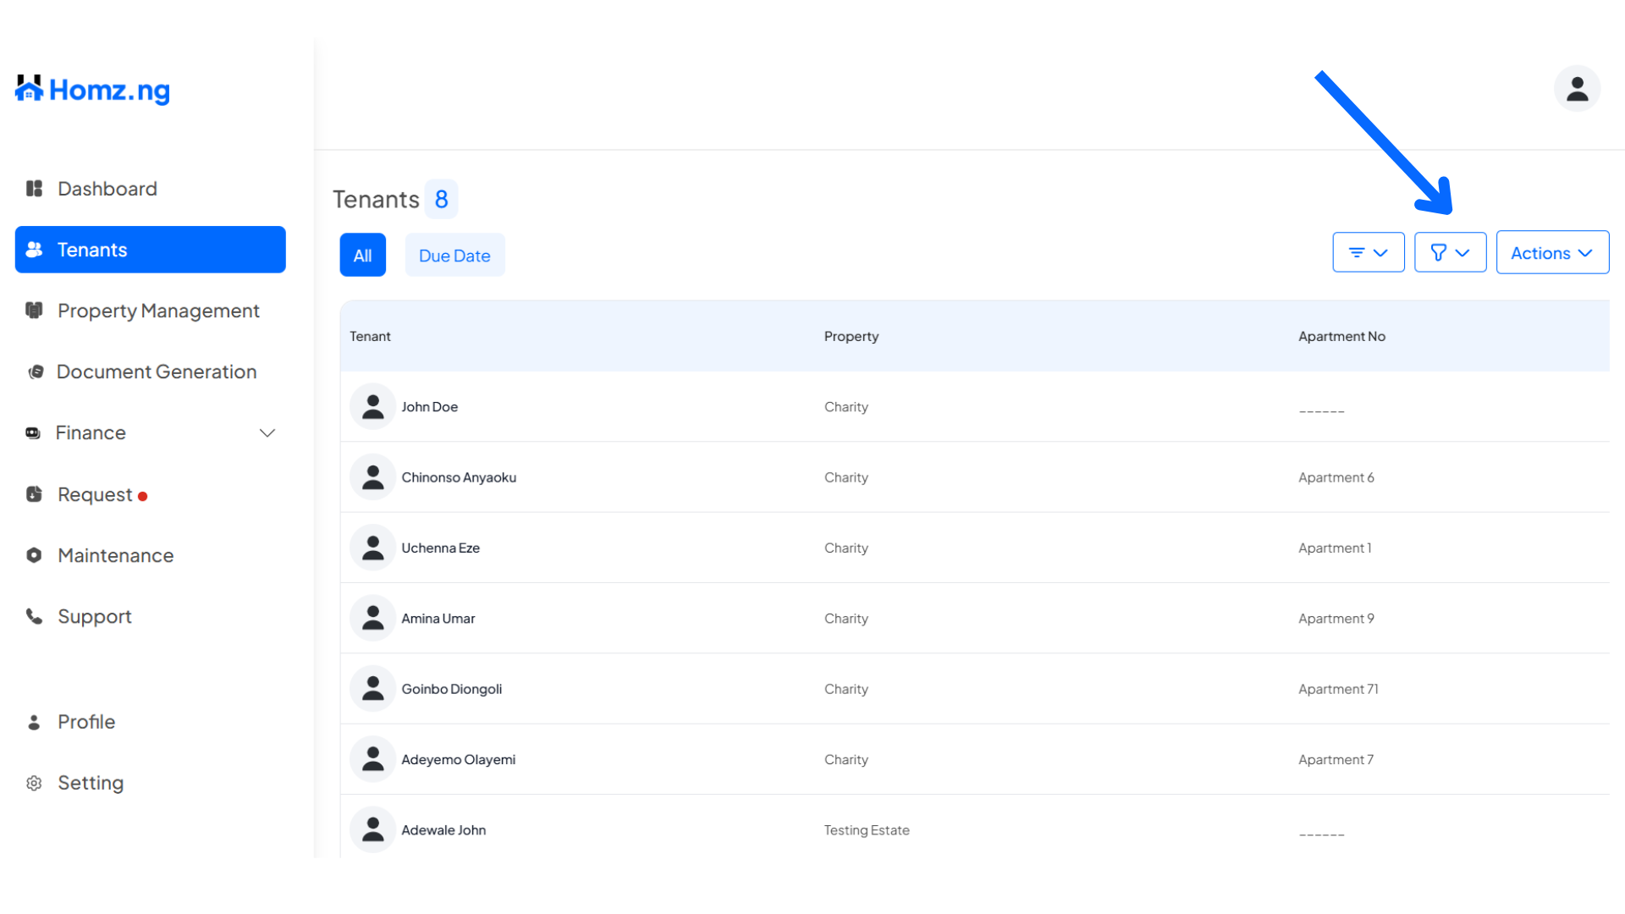1625x914 pixels.
Task: Click the Apartment No column header
Action: 1341,336
